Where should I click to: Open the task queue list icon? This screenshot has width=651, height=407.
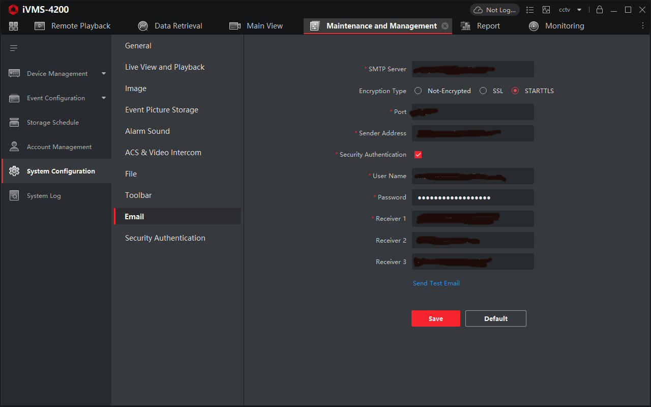click(529, 9)
